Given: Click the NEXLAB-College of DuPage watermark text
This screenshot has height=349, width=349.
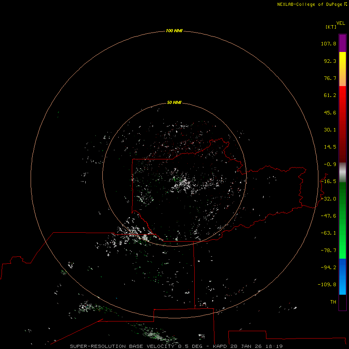Looking at the screenshot, I should point(312,4).
